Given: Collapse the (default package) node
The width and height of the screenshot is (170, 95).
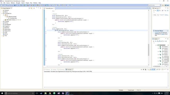Looking at the screenshot, I should tap(5, 17).
